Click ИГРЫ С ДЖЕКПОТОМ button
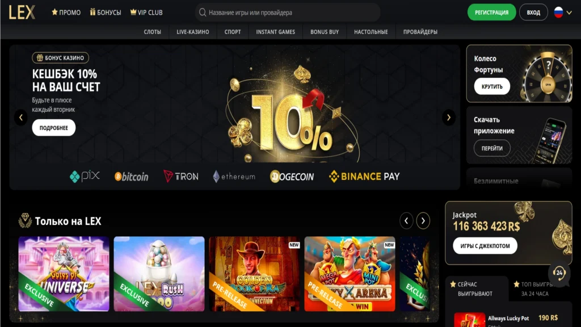Viewport: 581px width, 327px height. [485, 246]
